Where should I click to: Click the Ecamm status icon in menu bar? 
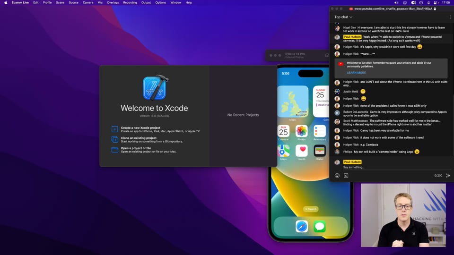(413, 3)
